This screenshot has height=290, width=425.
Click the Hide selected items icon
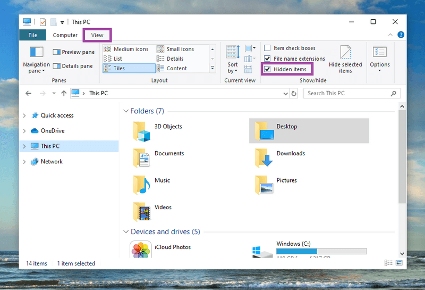pos(345,53)
